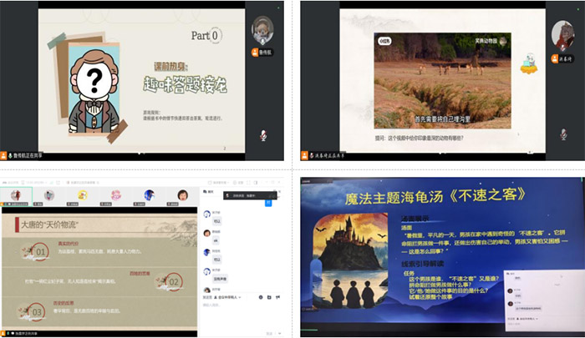
Task: Select the first highlighted participant video thumbnail
Action: pyautogui.click(x=15, y=194)
